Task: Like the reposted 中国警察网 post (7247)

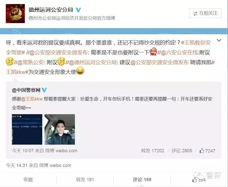Action: [x=207, y=150]
